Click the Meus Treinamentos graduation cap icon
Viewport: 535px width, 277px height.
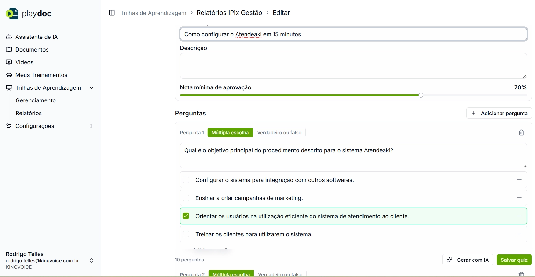(x=9, y=75)
